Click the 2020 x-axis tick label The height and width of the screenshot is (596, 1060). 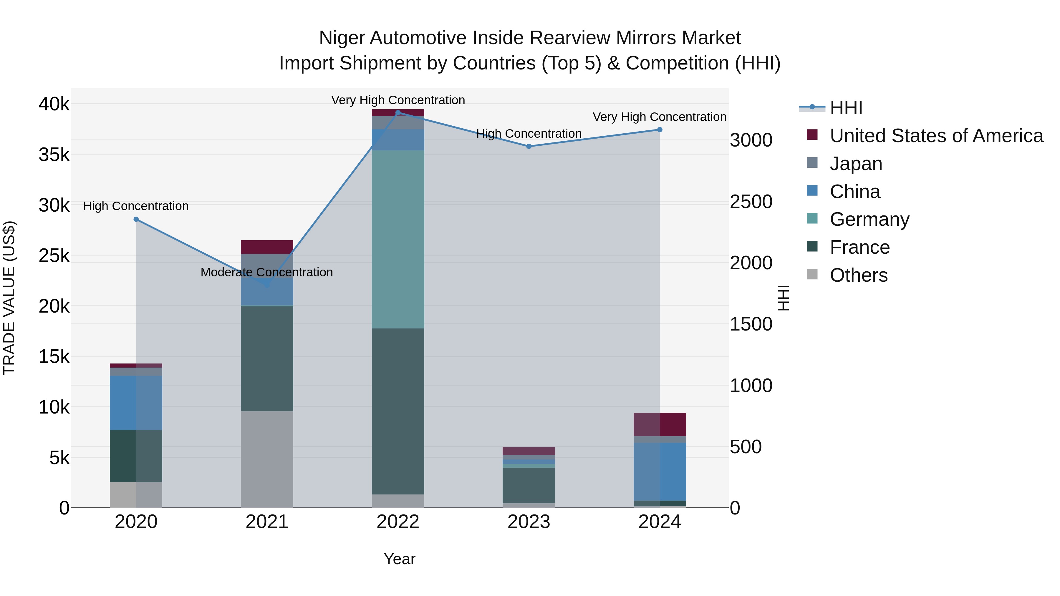[x=136, y=522]
